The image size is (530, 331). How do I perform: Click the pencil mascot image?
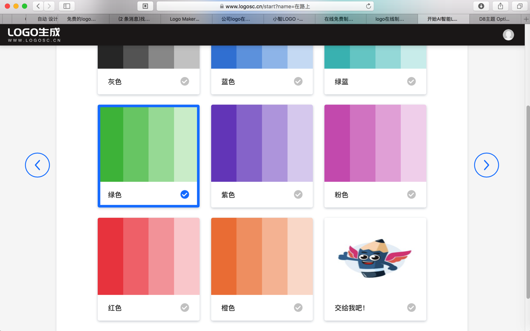(375, 259)
